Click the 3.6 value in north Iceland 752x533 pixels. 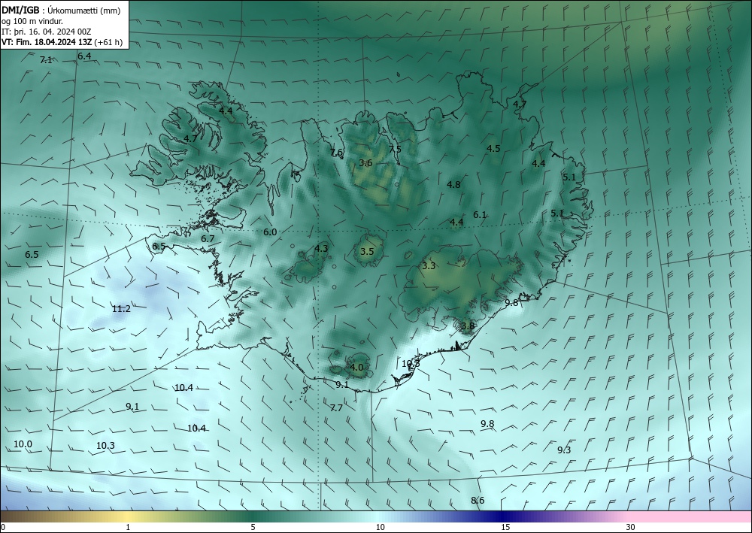[365, 162]
